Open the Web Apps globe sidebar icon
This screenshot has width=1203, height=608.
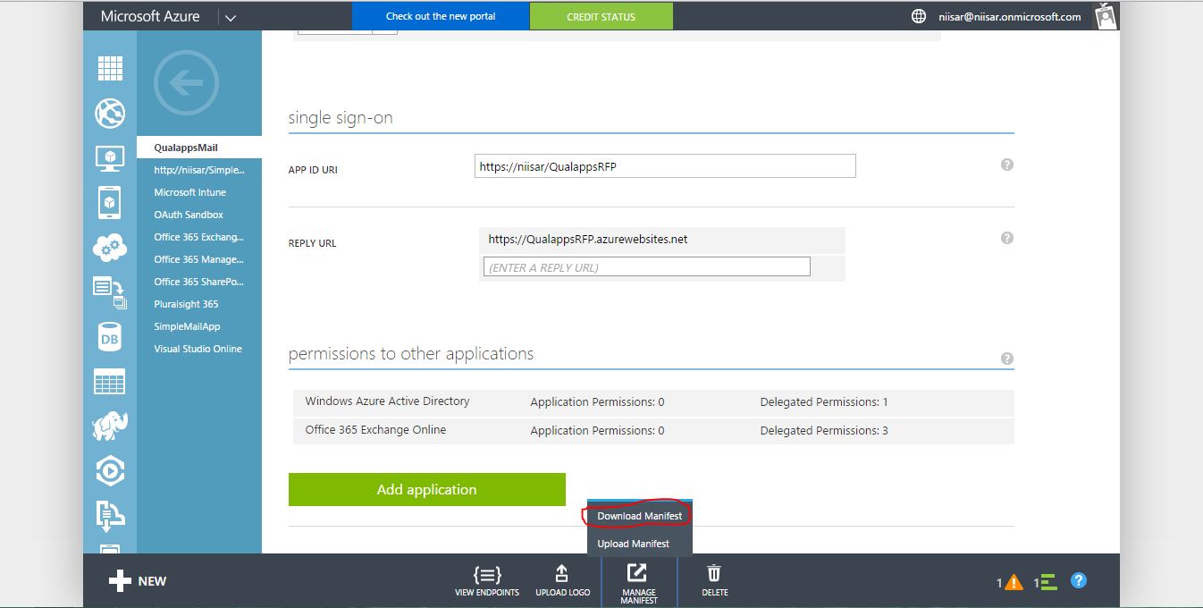click(110, 114)
